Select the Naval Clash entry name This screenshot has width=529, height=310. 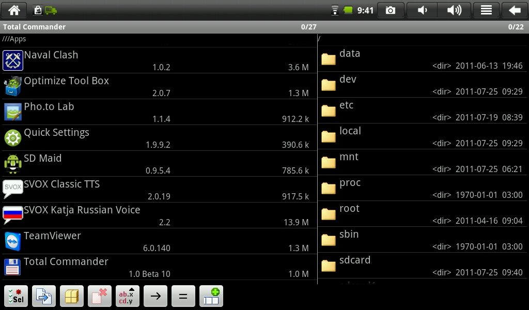pos(51,55)
